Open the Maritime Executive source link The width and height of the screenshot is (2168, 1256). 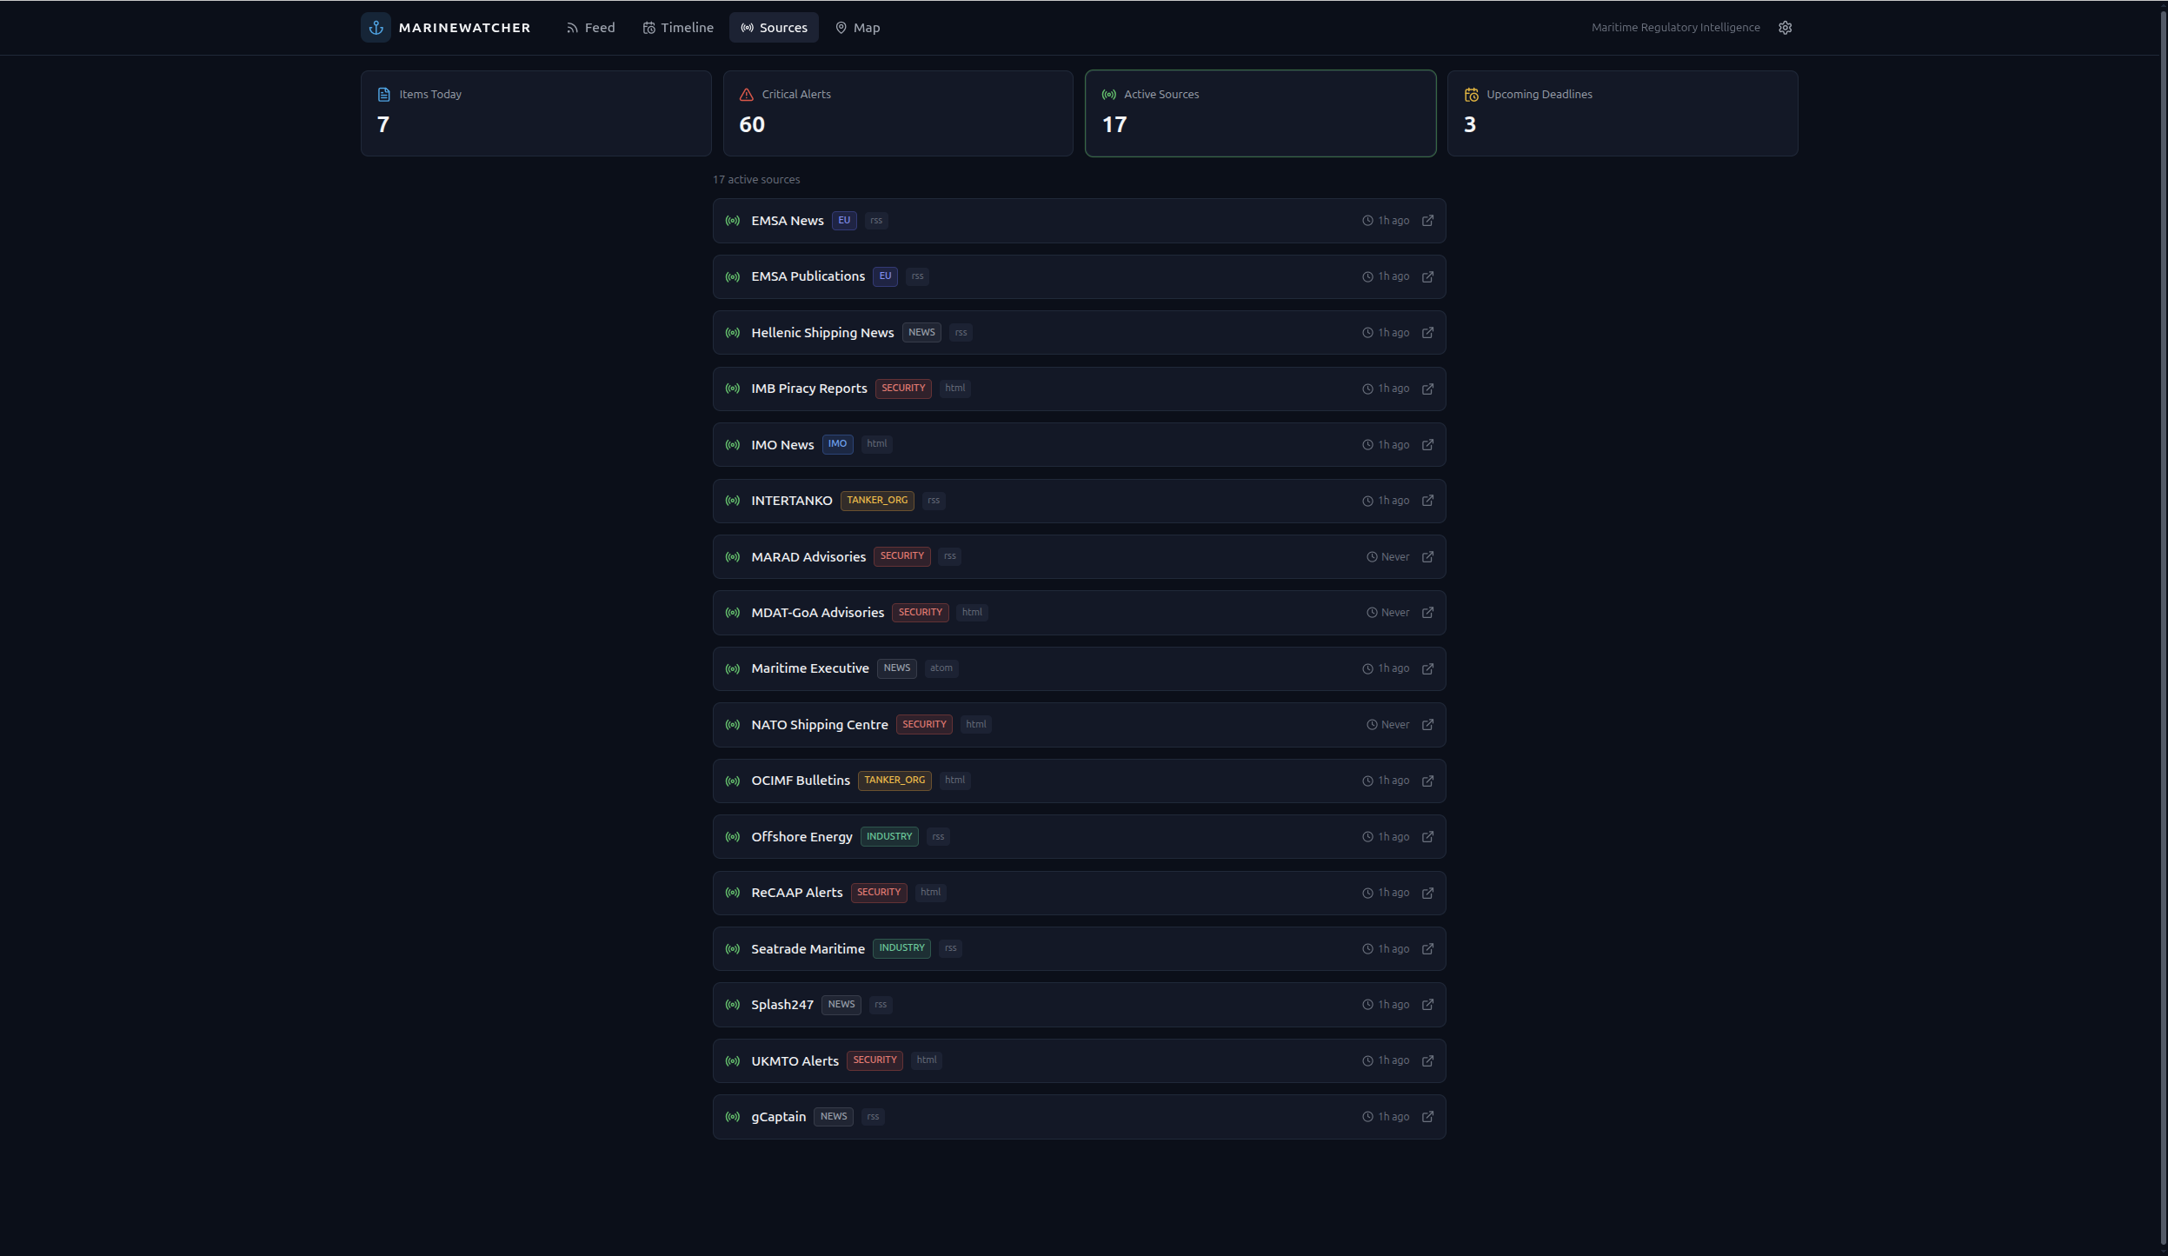tap(1426, 668)
